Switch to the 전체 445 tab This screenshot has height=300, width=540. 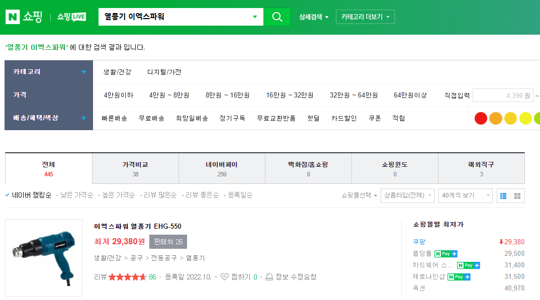[x=49, y=168]
